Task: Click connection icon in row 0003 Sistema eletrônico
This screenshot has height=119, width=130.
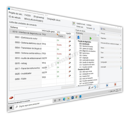Action: click(x=70, y=45)
